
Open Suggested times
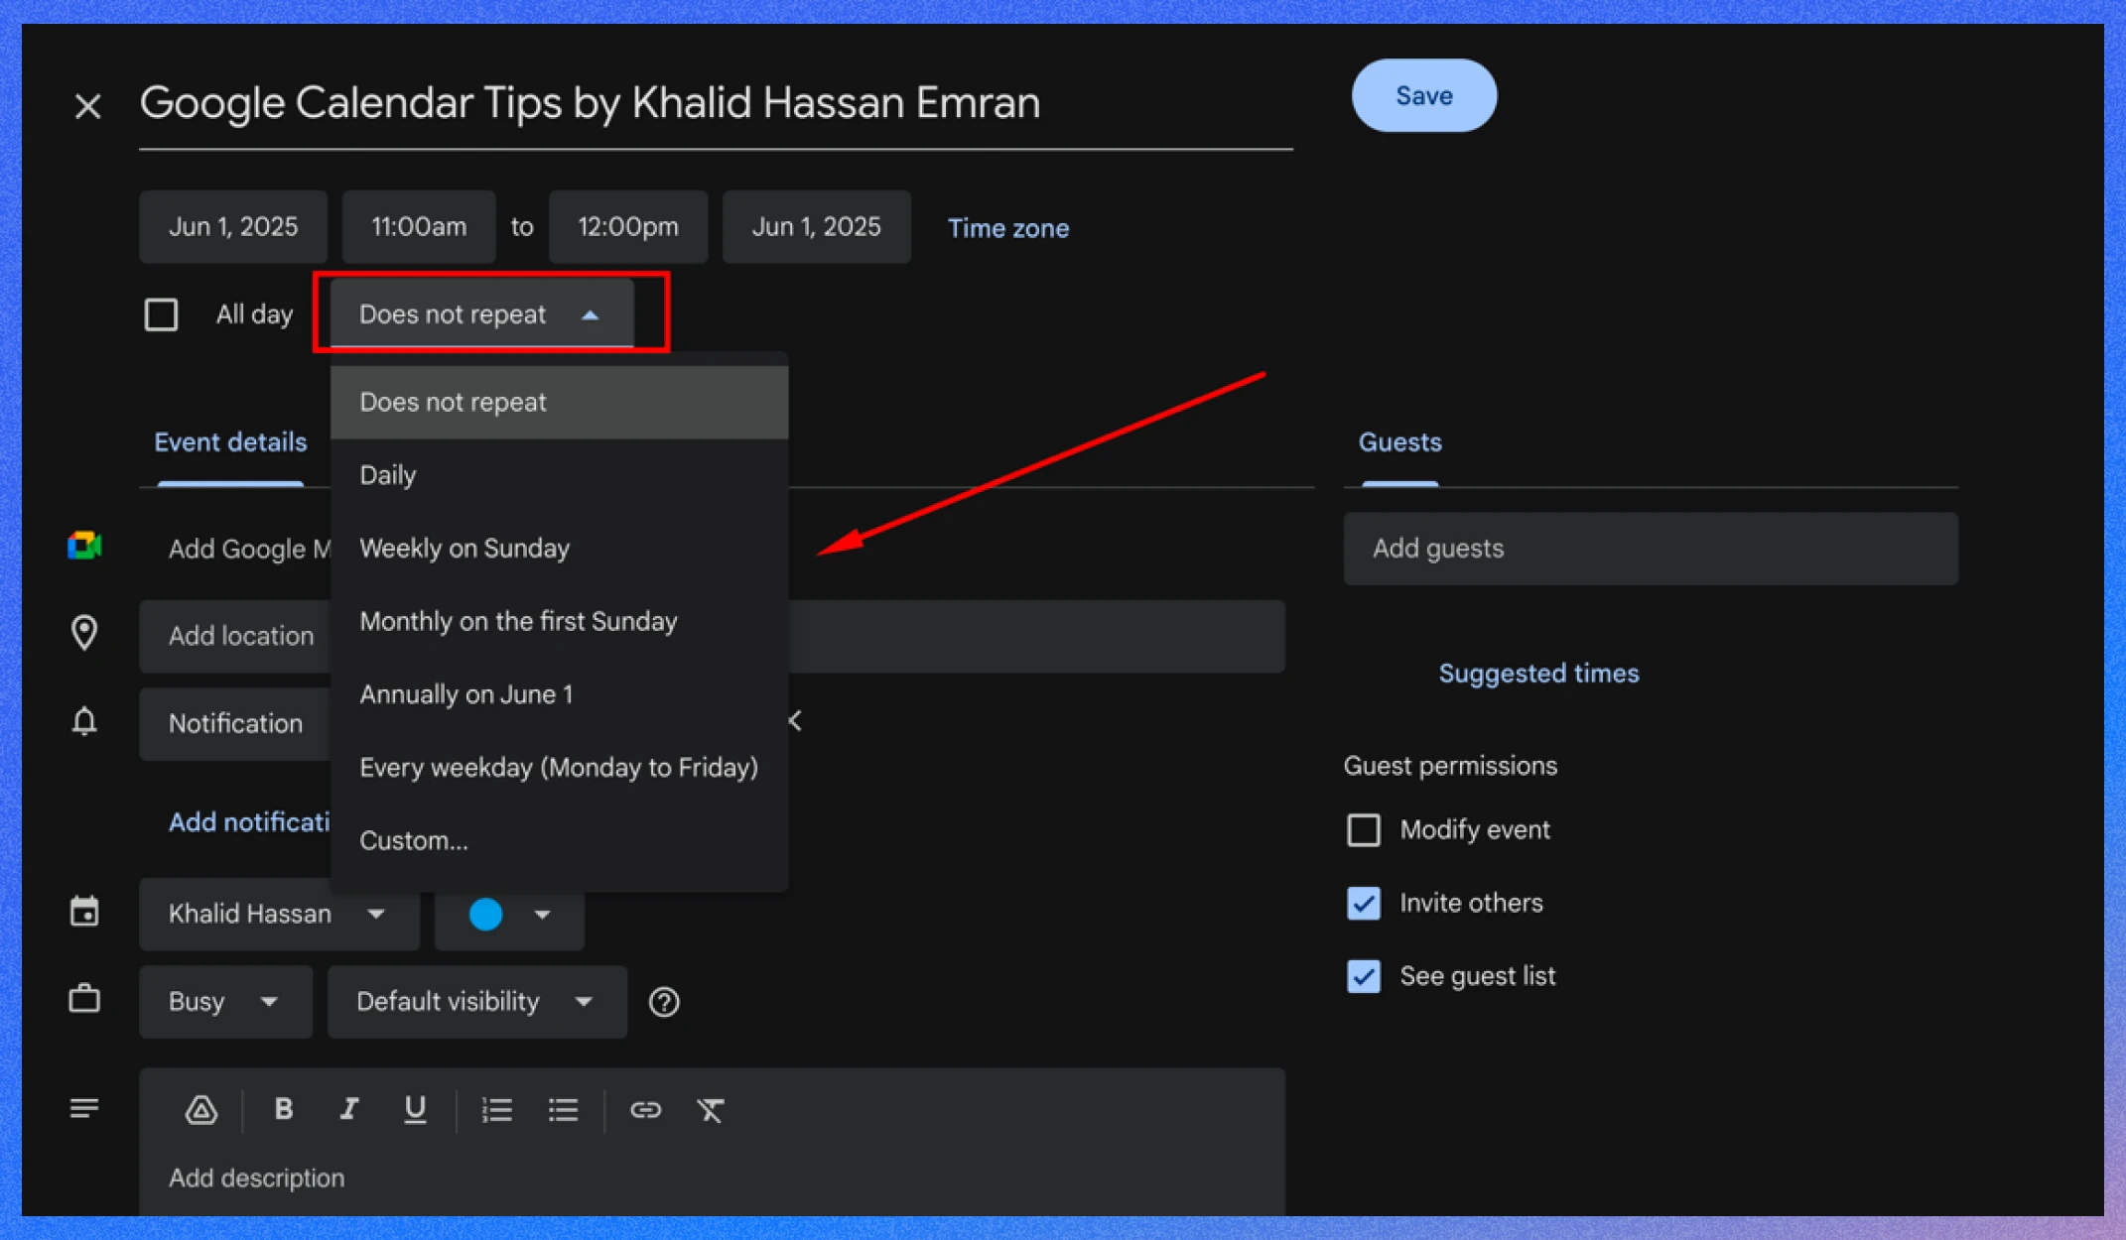pos(1538,674)
